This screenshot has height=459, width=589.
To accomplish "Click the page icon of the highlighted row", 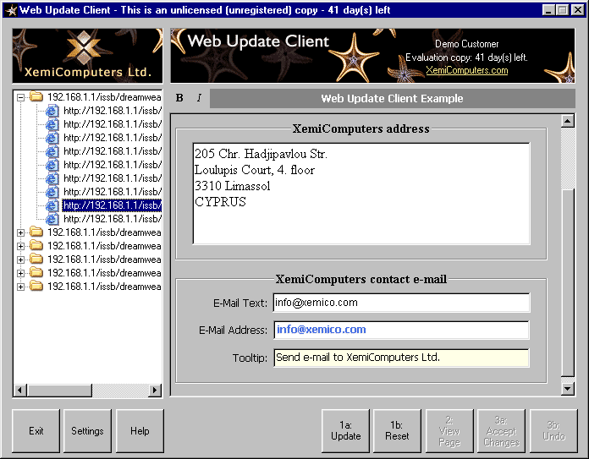I will pyautogui.click(x=52, y=205).
